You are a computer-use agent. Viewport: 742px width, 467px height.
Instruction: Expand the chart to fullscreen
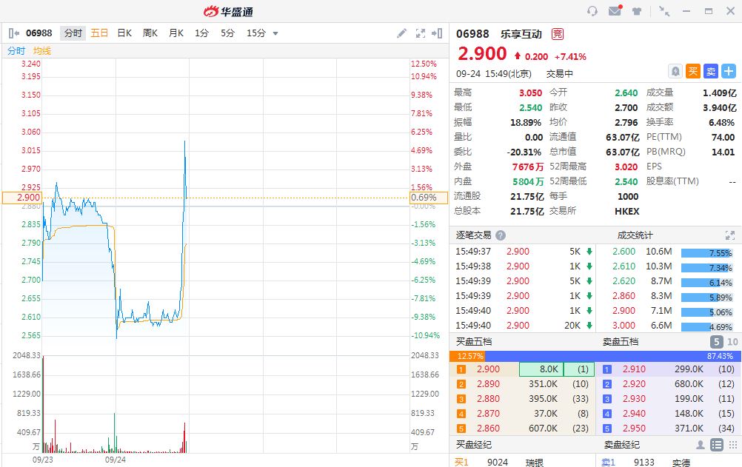[x=421, y=33]
